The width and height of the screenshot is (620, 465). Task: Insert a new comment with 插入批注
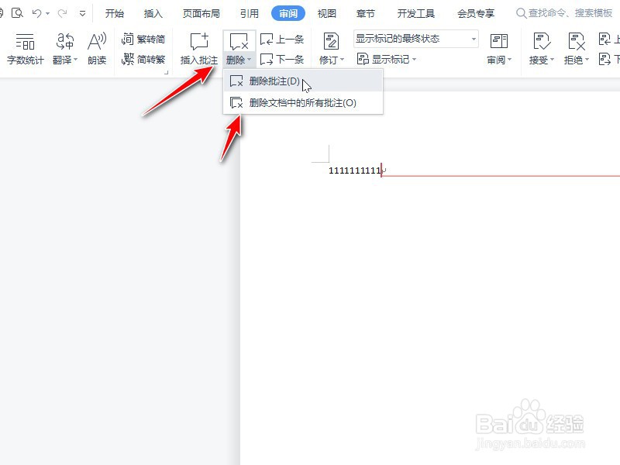pyautogui.click(x=198, y=48)
